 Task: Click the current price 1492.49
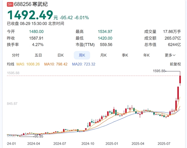pos(30,15)
